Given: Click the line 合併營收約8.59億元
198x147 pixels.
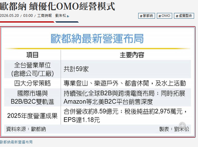Looking at the screenshot, I should 91,112.
